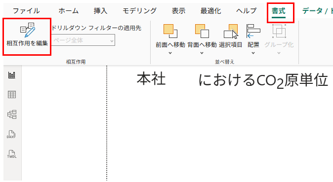Click the におけるCO2原単位 title text
This screenshot has height=182, width=333.
coord(263,80)
